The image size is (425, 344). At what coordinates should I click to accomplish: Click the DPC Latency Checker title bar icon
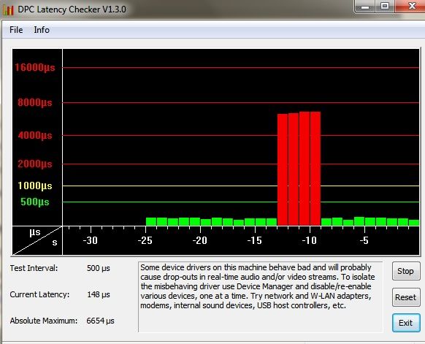coord(8,9)
